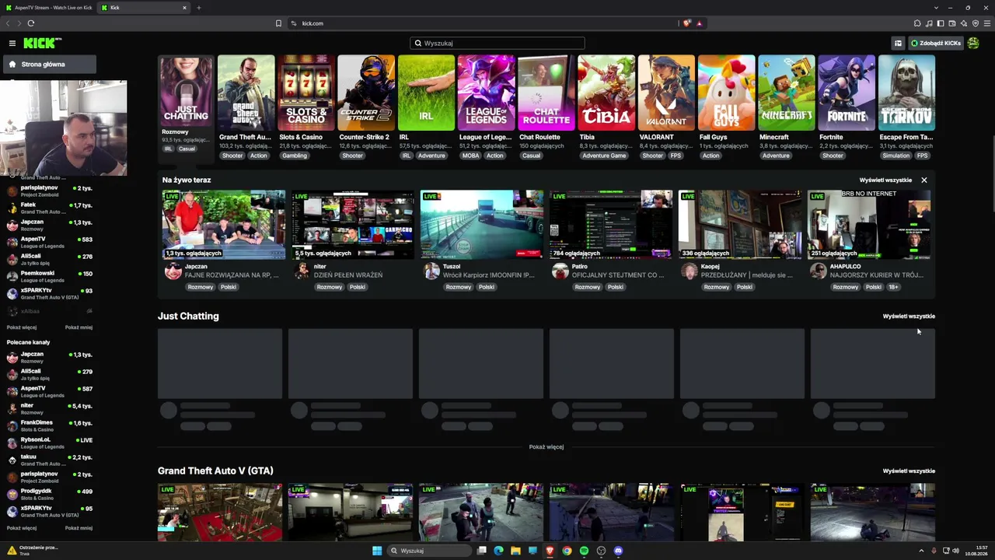Click the Brave icon in the taskbar
The width and height of the screenshot is (995, 560).
coord(550,551)
